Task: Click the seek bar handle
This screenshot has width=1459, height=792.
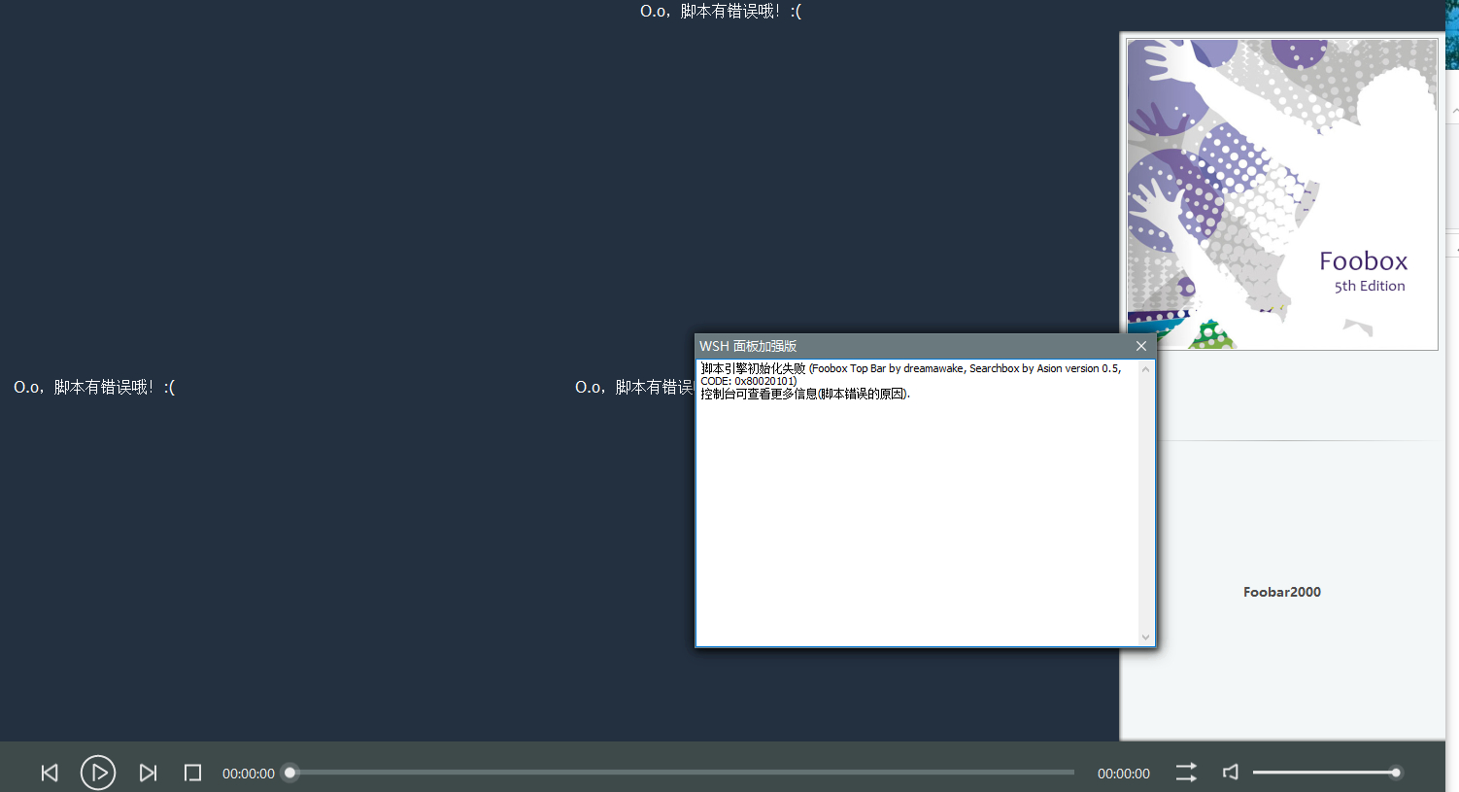Action: click(x=289, y=773)
